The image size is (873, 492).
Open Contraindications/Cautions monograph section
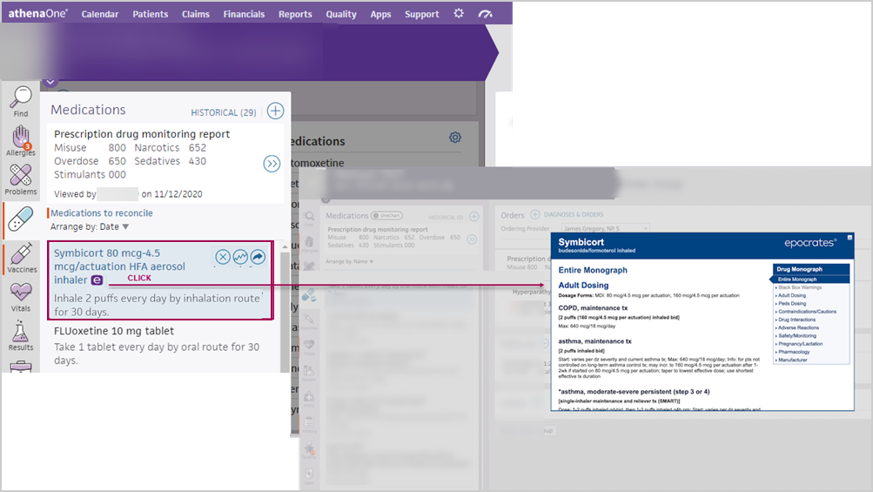(x=808, y=312)
